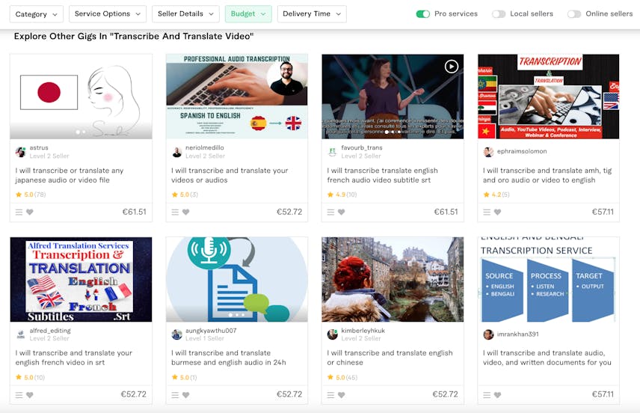Turn on the Online sellers toggle
Viewport: 640px width, 413px height.
[x=573, y=14]
